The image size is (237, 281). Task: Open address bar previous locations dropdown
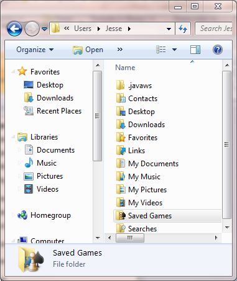click(x=169, y=29)
